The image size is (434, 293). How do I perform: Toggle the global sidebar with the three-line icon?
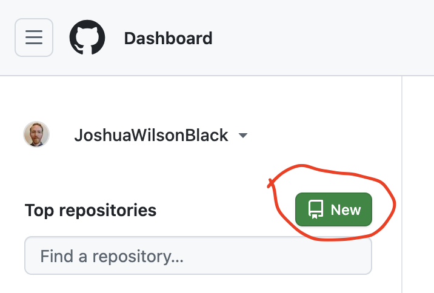pos(34,38)
